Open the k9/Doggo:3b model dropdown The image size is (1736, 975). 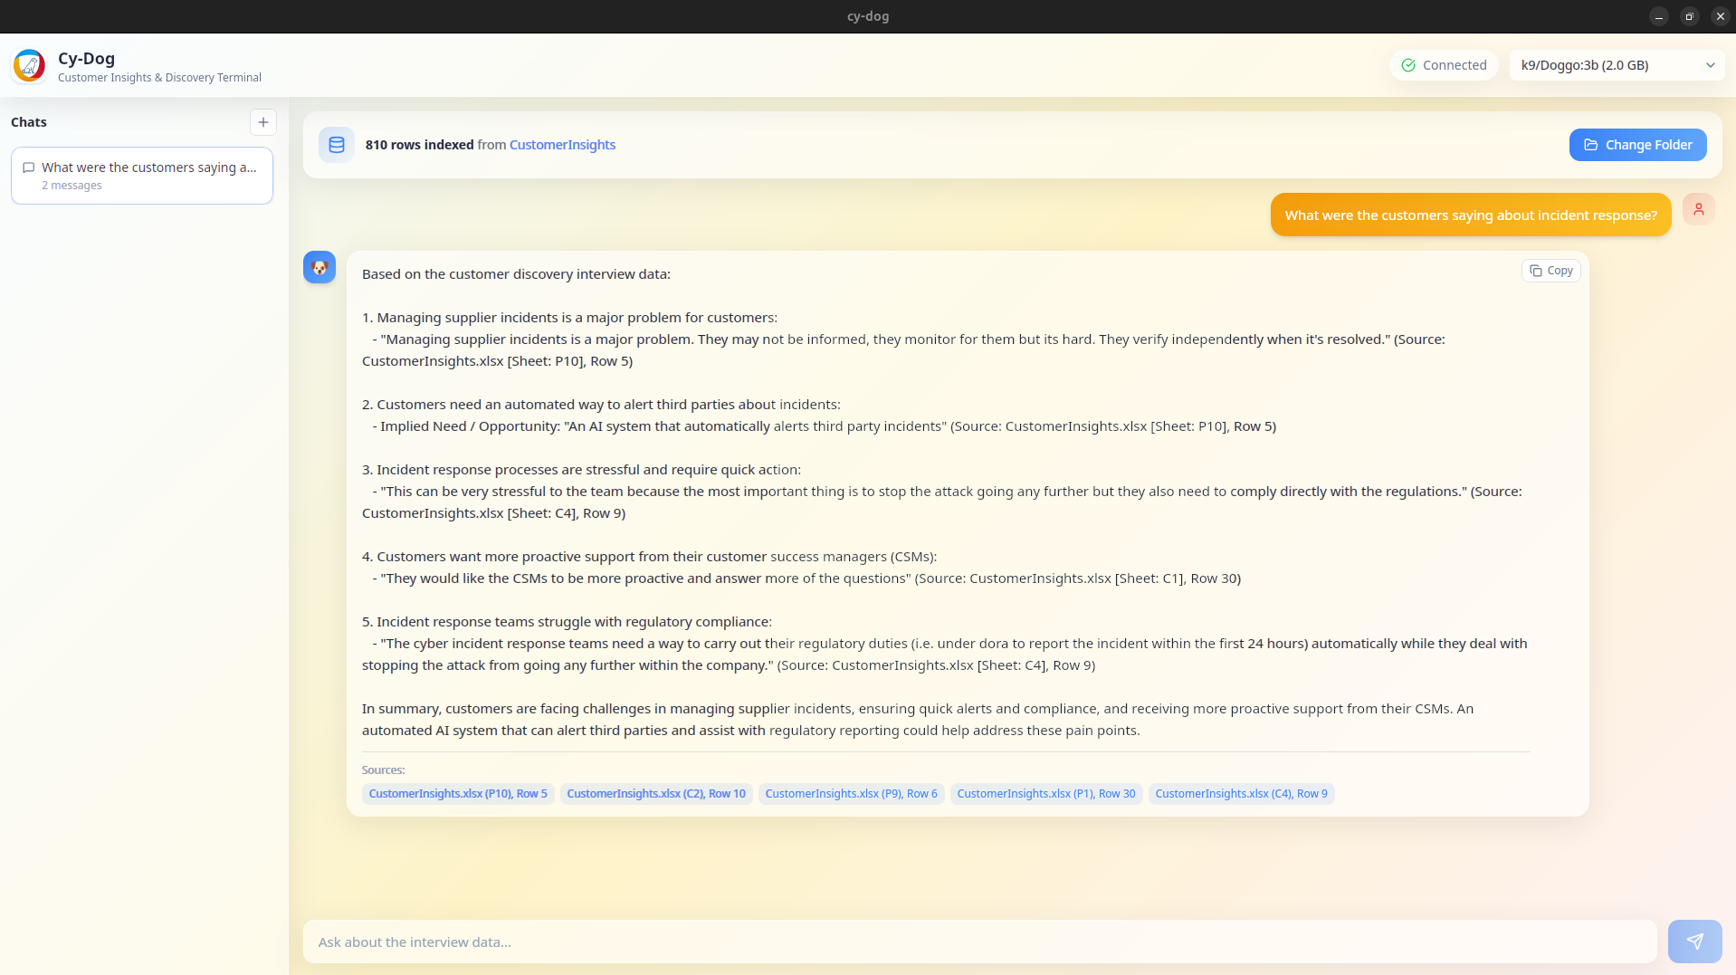(x=1584, y=65)
